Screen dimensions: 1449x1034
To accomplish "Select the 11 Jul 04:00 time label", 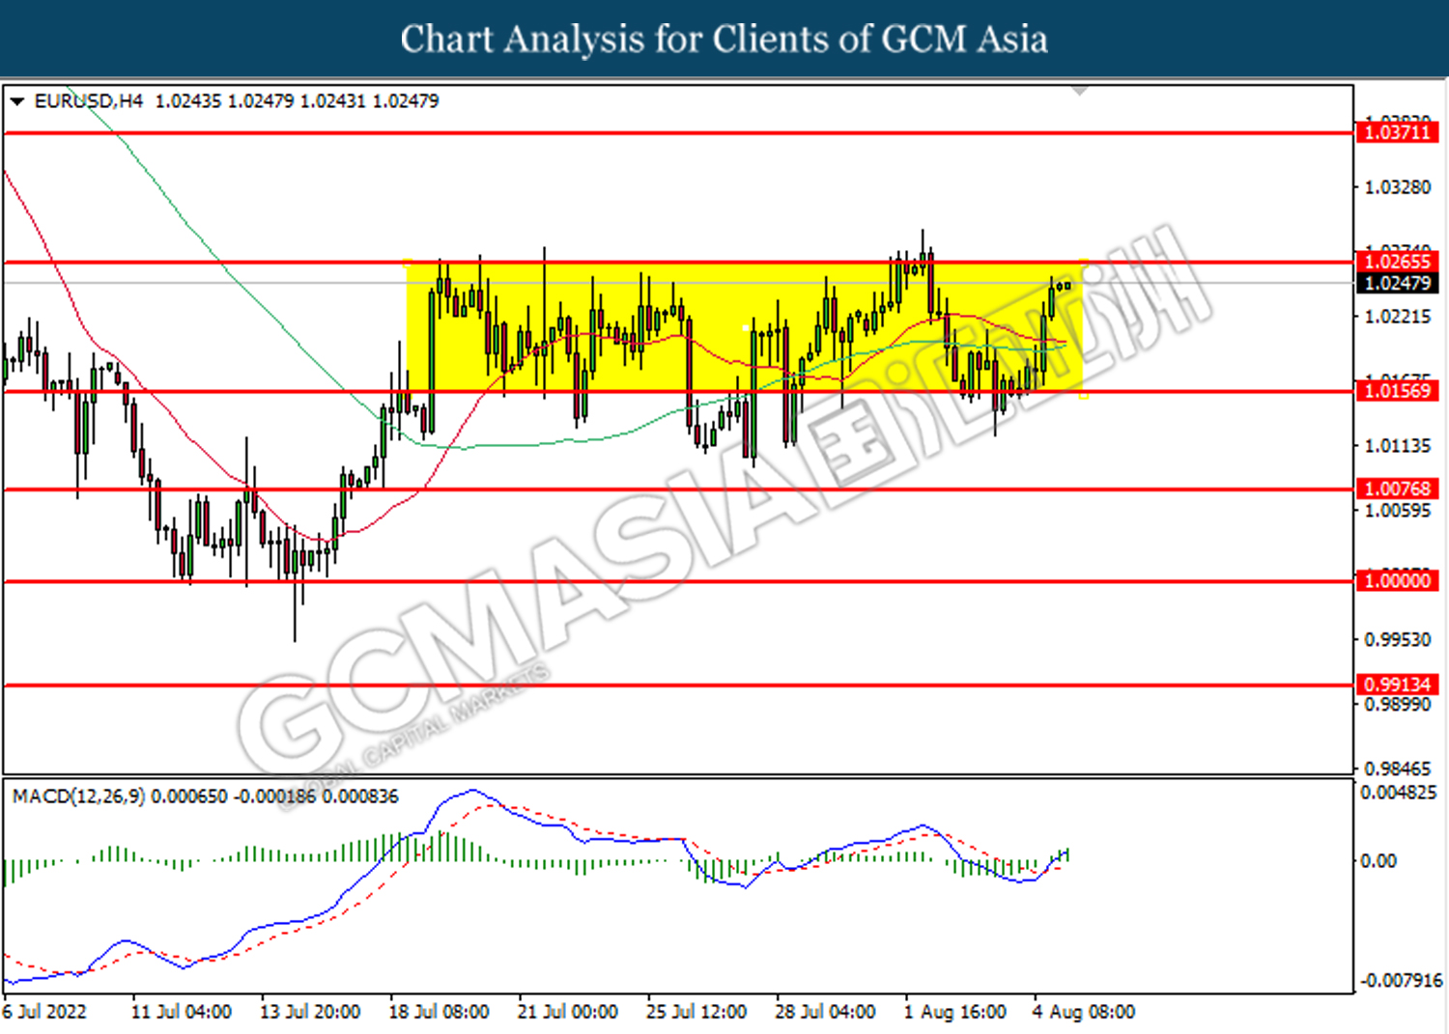I will click(x=182, y=1012).
